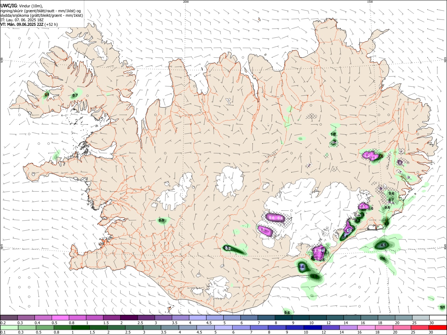Screen dimensions: 447x335
Task: Click the dark teal 8–9 snow legend swatch
Action: click(x=283, y=318)
